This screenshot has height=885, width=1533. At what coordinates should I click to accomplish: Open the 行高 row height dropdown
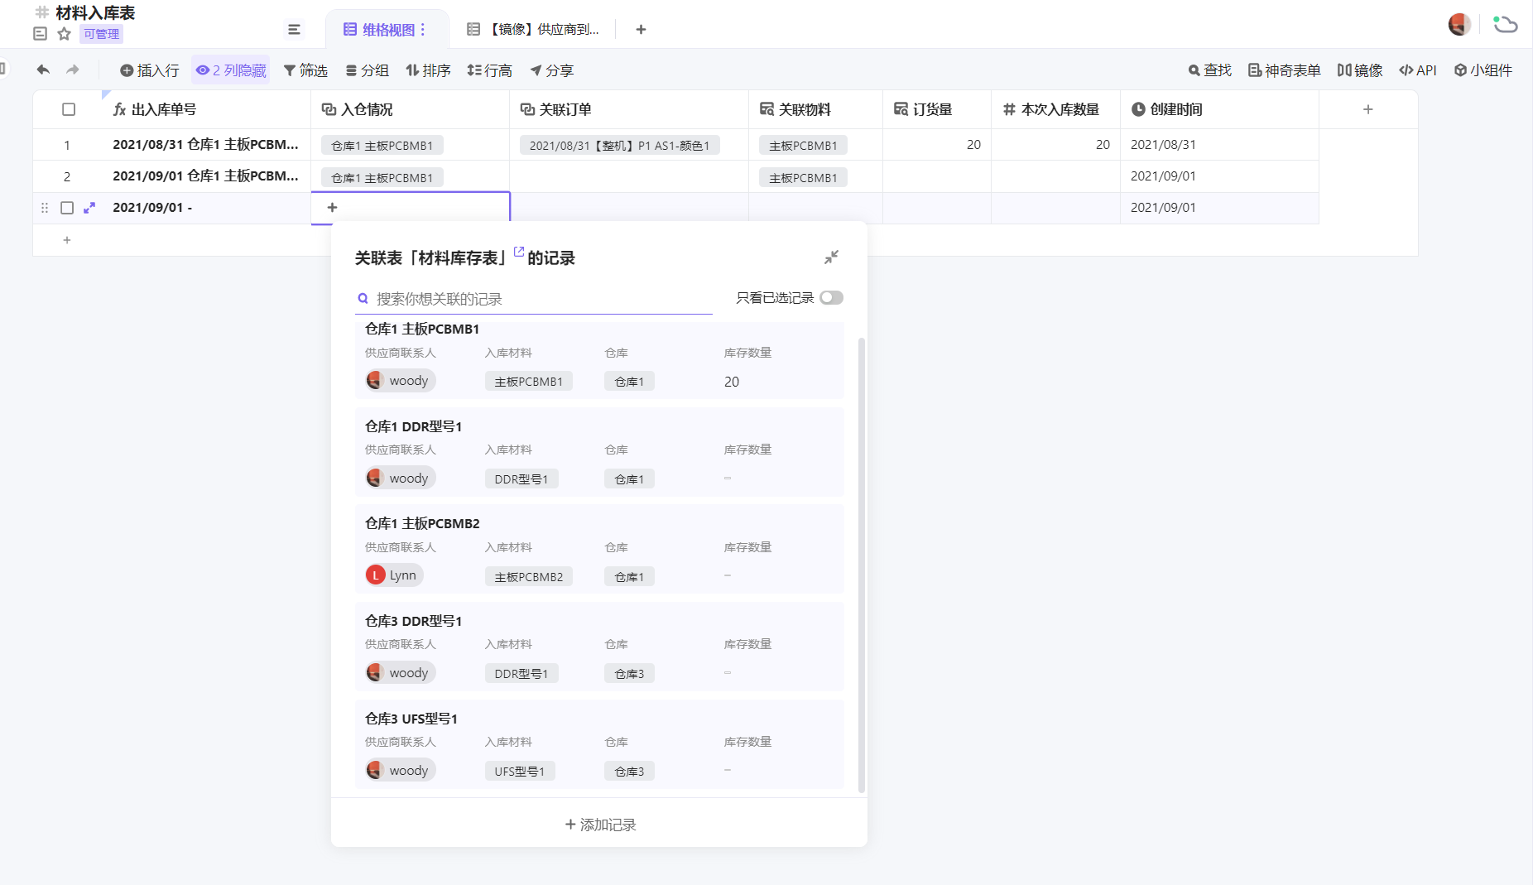click(x=489, y=70)
